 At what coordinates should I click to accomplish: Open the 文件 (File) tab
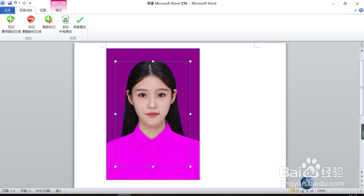(x=7, y=10)
